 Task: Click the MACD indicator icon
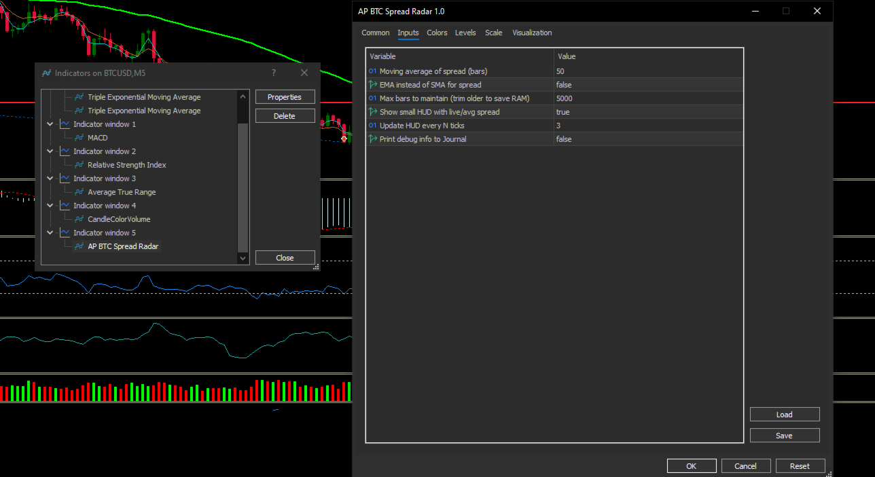click(x=79, y=138)
